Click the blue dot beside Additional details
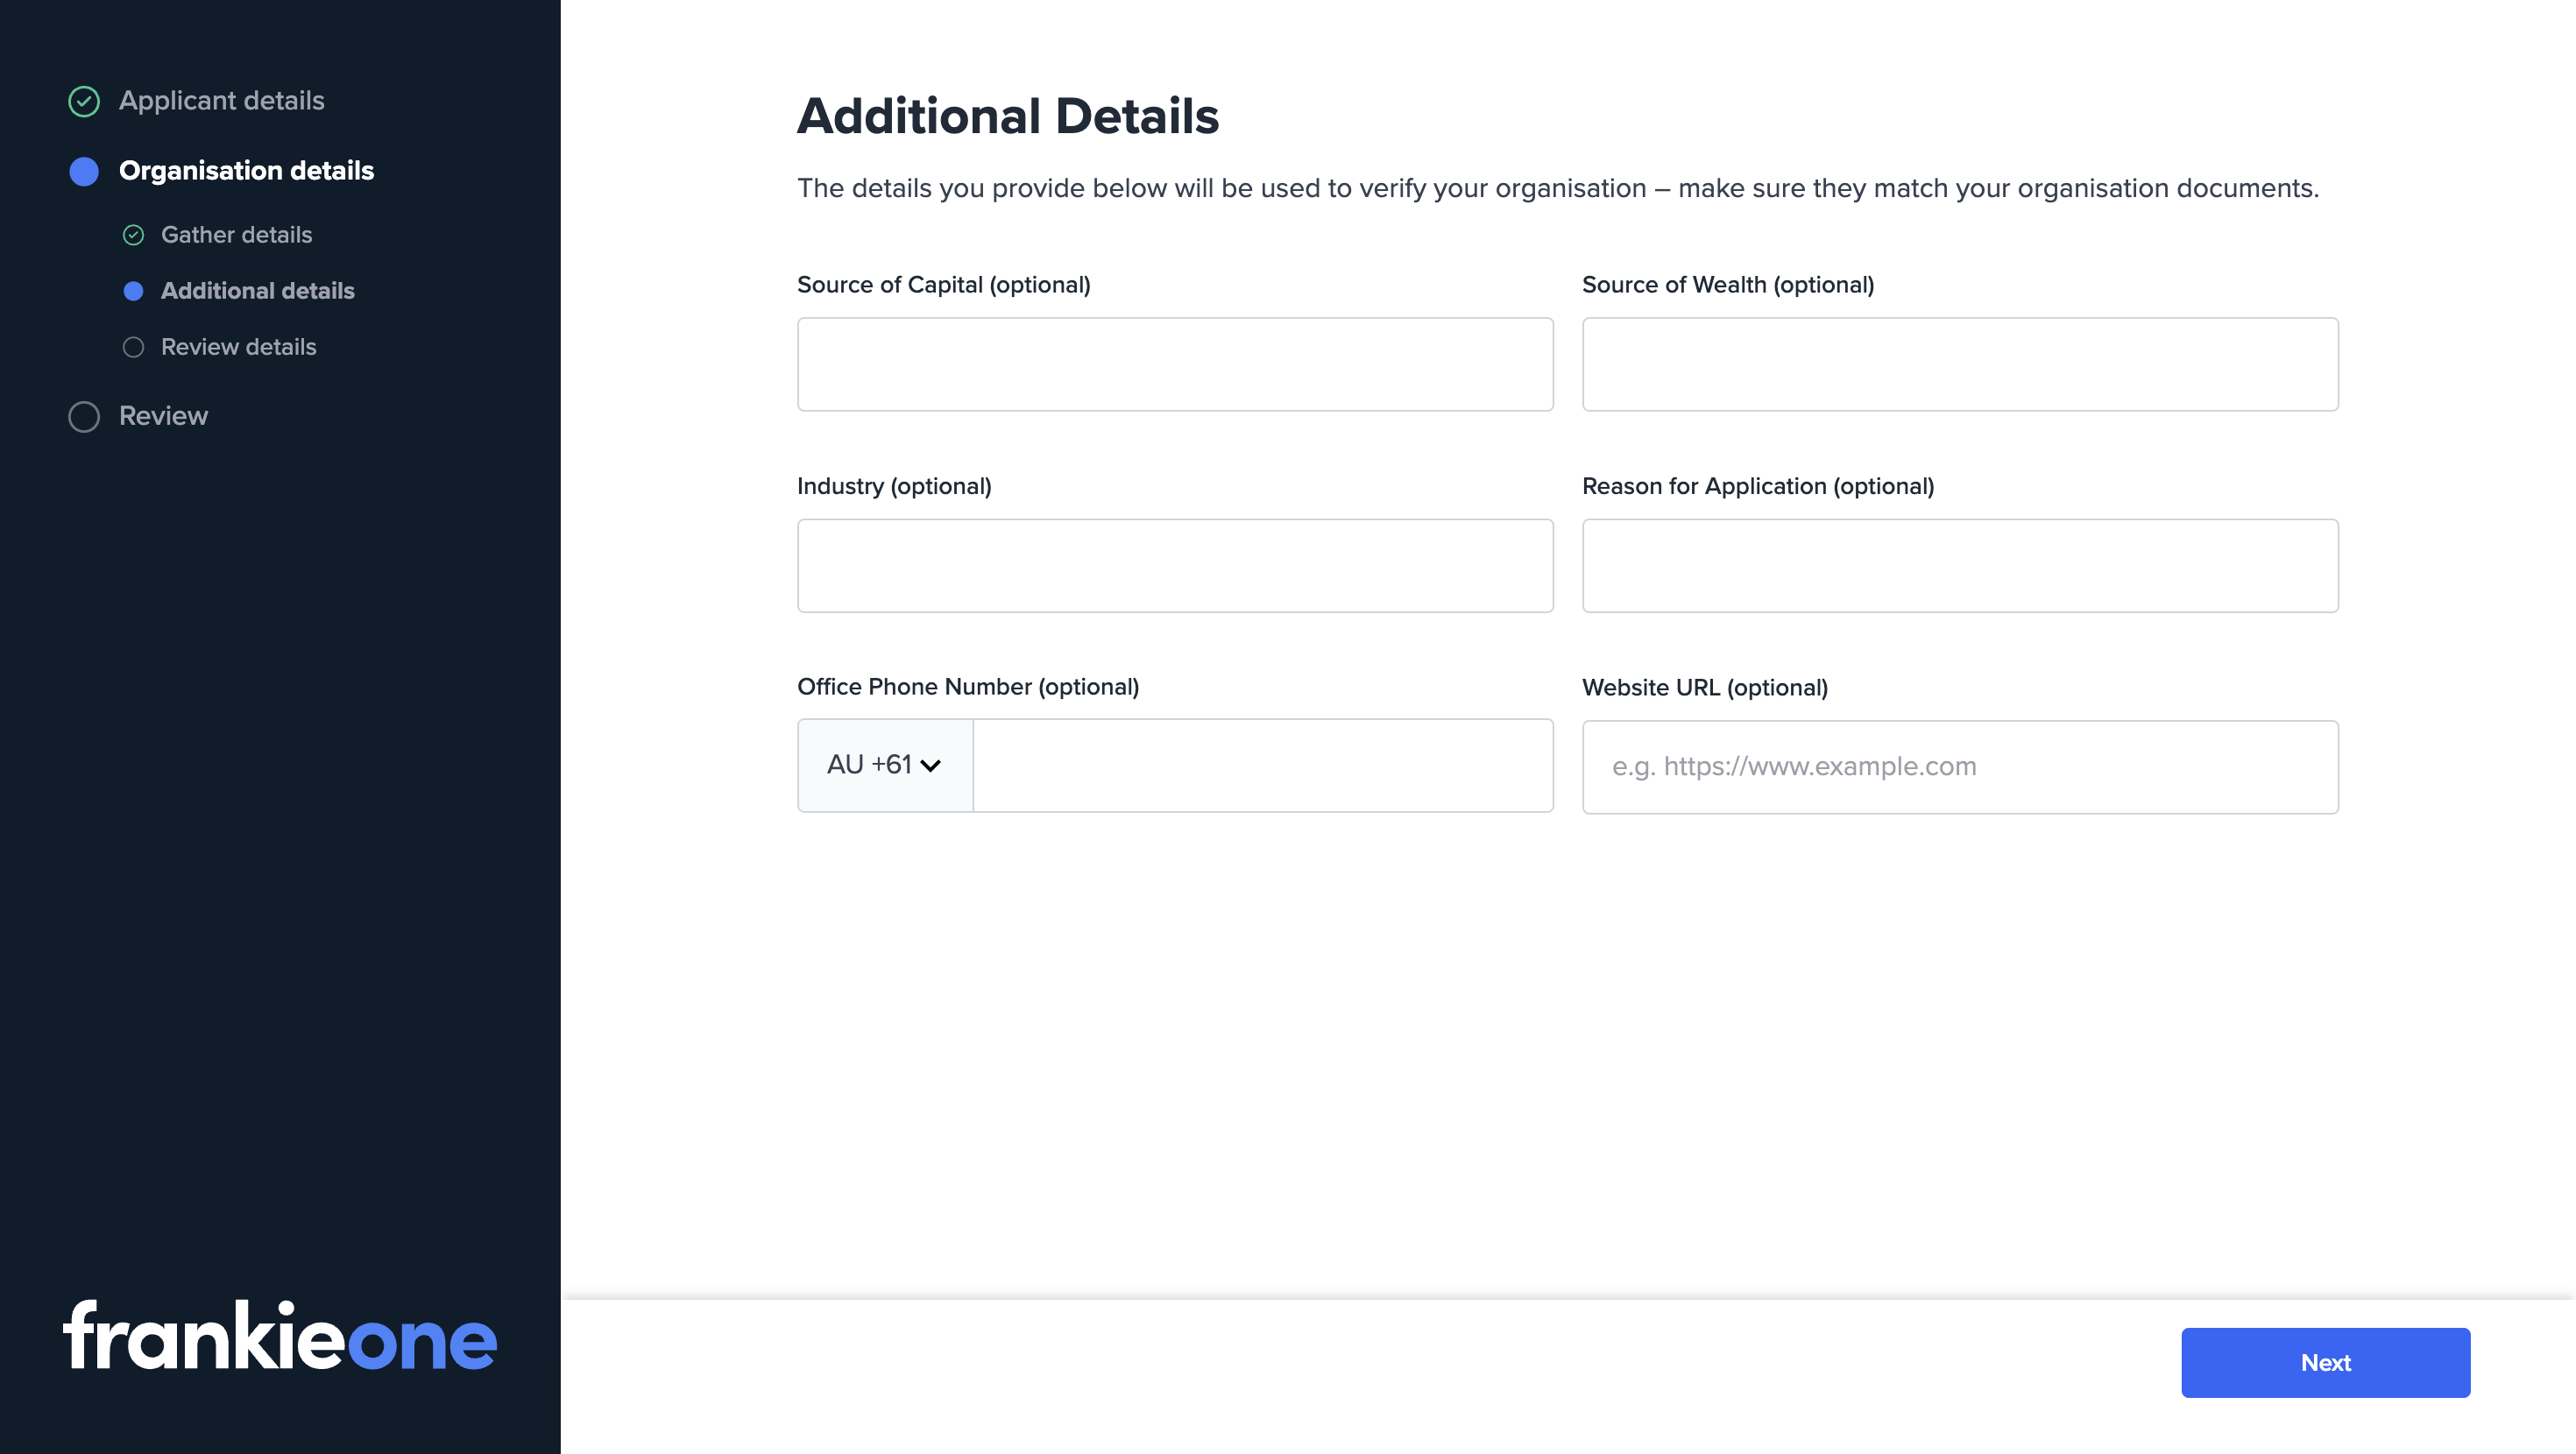The image size is (2576, 1454). tap(134, 291)
